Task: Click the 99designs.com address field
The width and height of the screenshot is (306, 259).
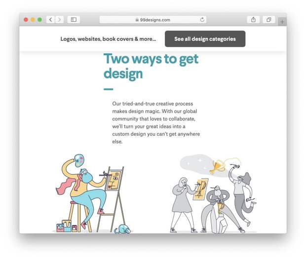Action: coord(153,20)
